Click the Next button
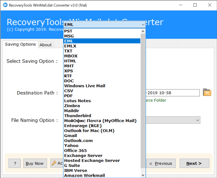 coord(194,163)
